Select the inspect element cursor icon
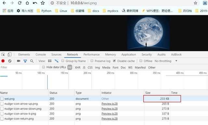Viewport: 208px width, 125px height. (x=3, y=54)
